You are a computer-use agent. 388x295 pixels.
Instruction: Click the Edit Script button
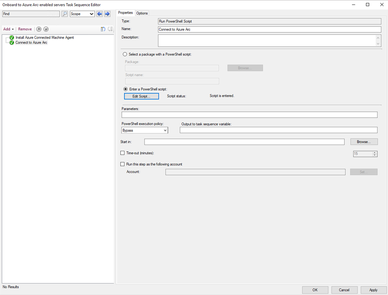(141, 96)
